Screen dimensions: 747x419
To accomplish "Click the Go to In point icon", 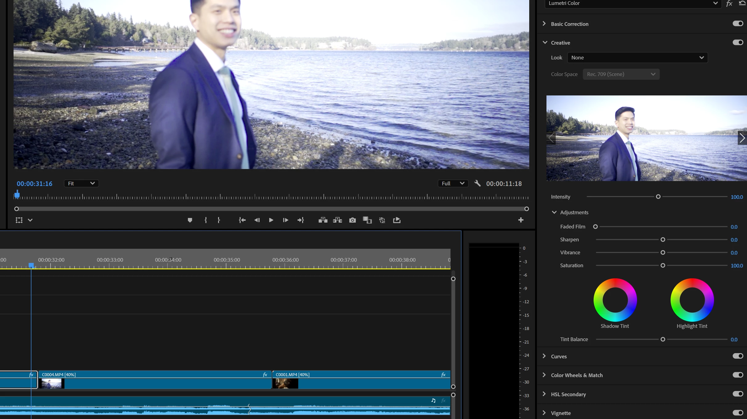I will click(242, 220).
